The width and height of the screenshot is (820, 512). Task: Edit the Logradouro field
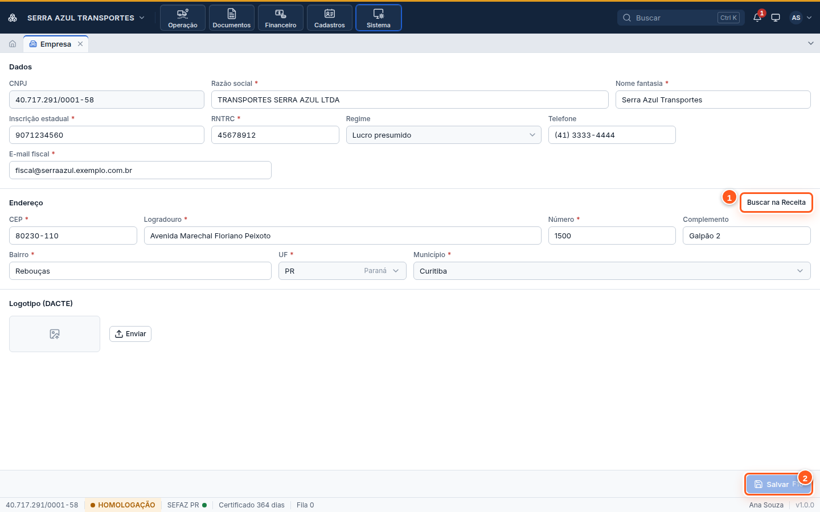(343, 236)
